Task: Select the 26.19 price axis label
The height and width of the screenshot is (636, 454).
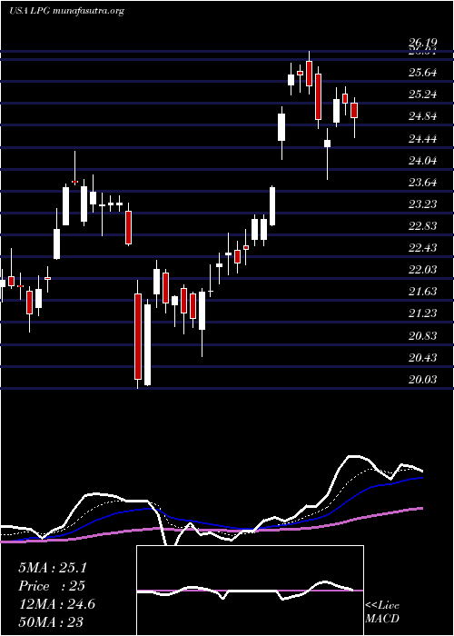Action: tap(422, 43)
